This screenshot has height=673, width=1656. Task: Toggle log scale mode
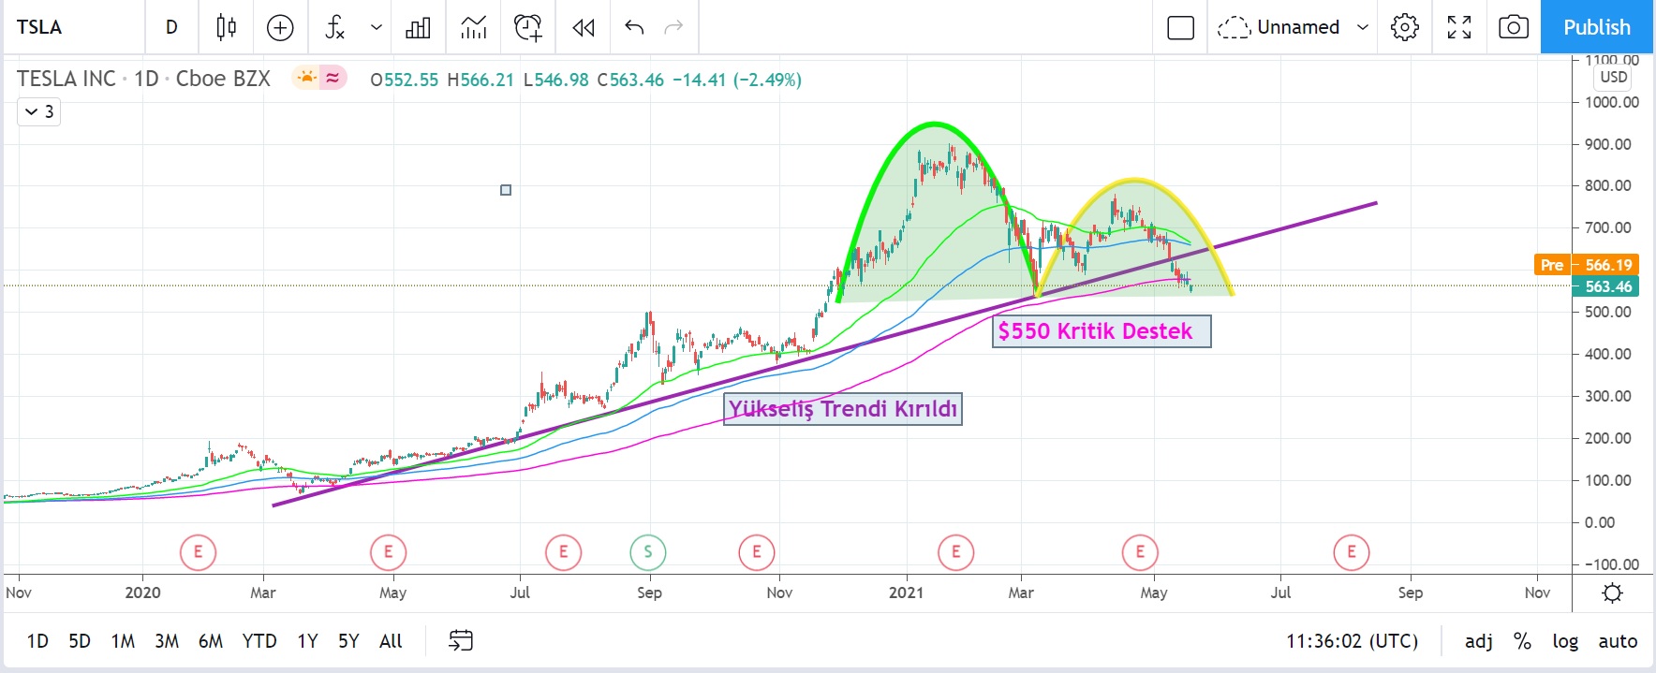[x=1565, y=641]
